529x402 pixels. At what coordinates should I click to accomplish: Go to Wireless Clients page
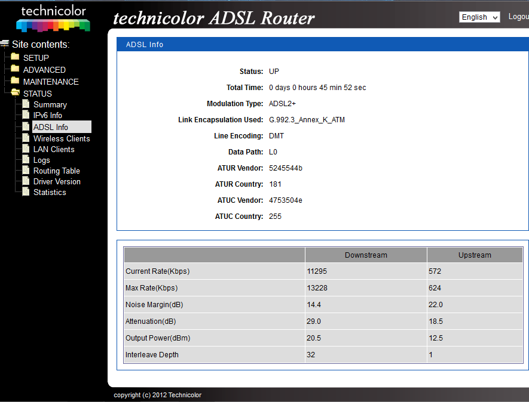[x=62, y=139]
